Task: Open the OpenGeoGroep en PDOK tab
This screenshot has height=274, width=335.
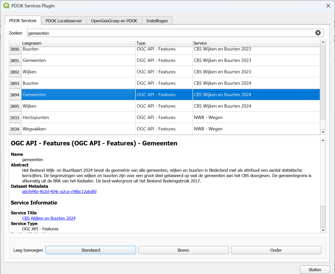Action: (x=114, y=21)
